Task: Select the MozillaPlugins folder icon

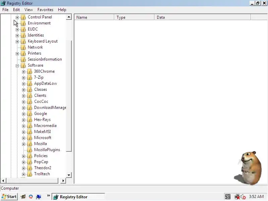Action: click(30, 150)
